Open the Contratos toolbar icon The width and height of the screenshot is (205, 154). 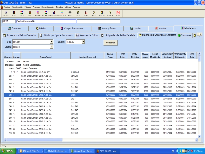(x=6, y=13)
